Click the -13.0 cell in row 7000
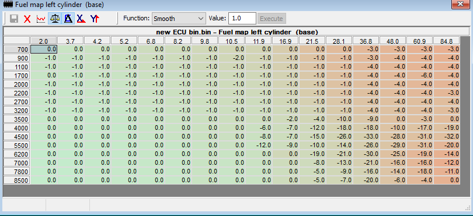The height and width of the screenshot is (216, 473). pos(339,163)
